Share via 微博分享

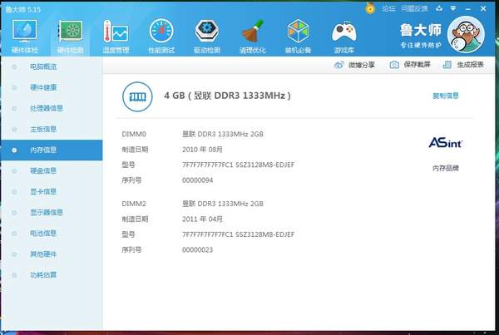pyautogui.click(x=354, y=65)
